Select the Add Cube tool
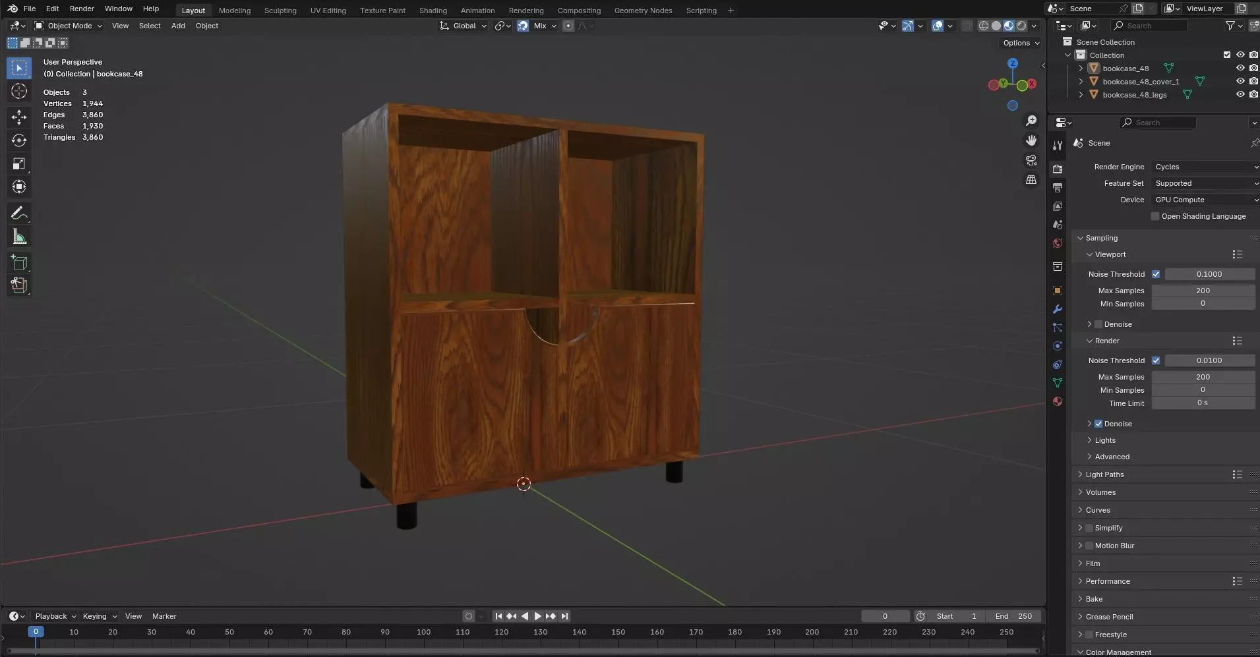 pos(19,262)
